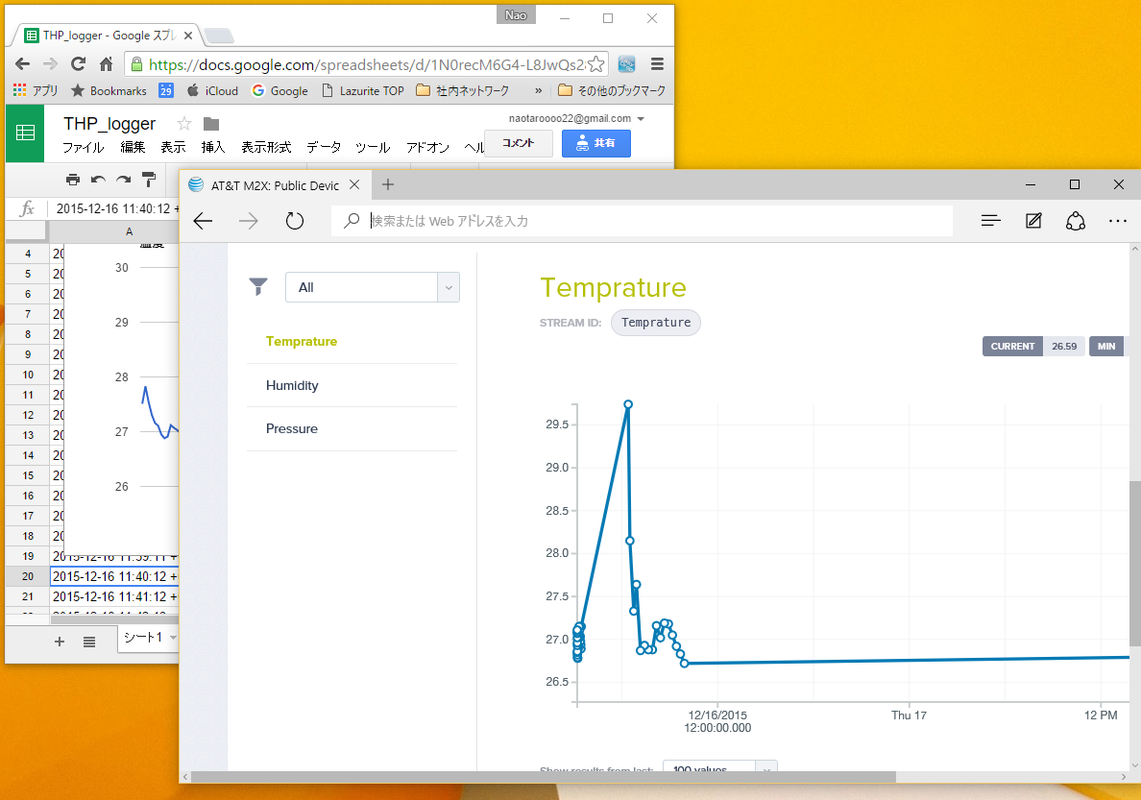Click the Edge address search field

pyautogui.click(x=642, y=221)
